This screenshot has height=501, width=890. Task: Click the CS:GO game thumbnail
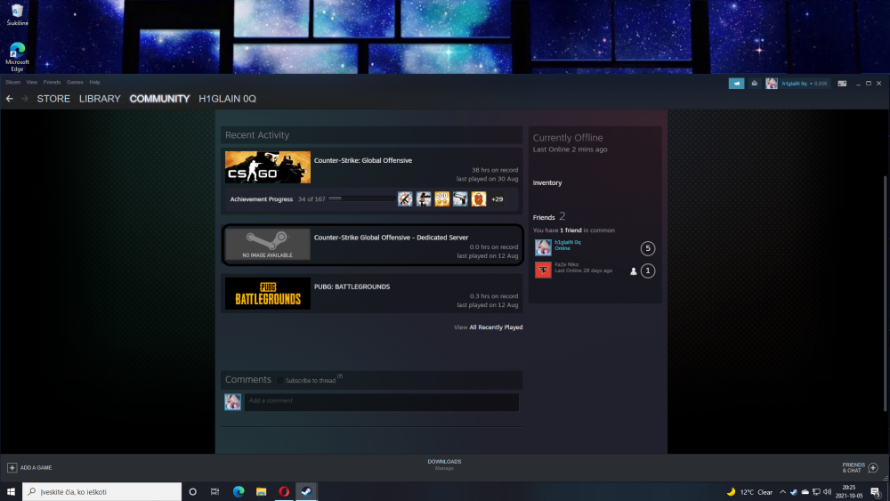[268, 167]
